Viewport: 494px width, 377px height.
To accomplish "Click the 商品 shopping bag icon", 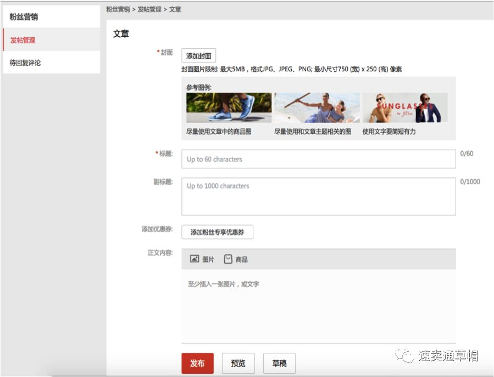I will point(228,259).
